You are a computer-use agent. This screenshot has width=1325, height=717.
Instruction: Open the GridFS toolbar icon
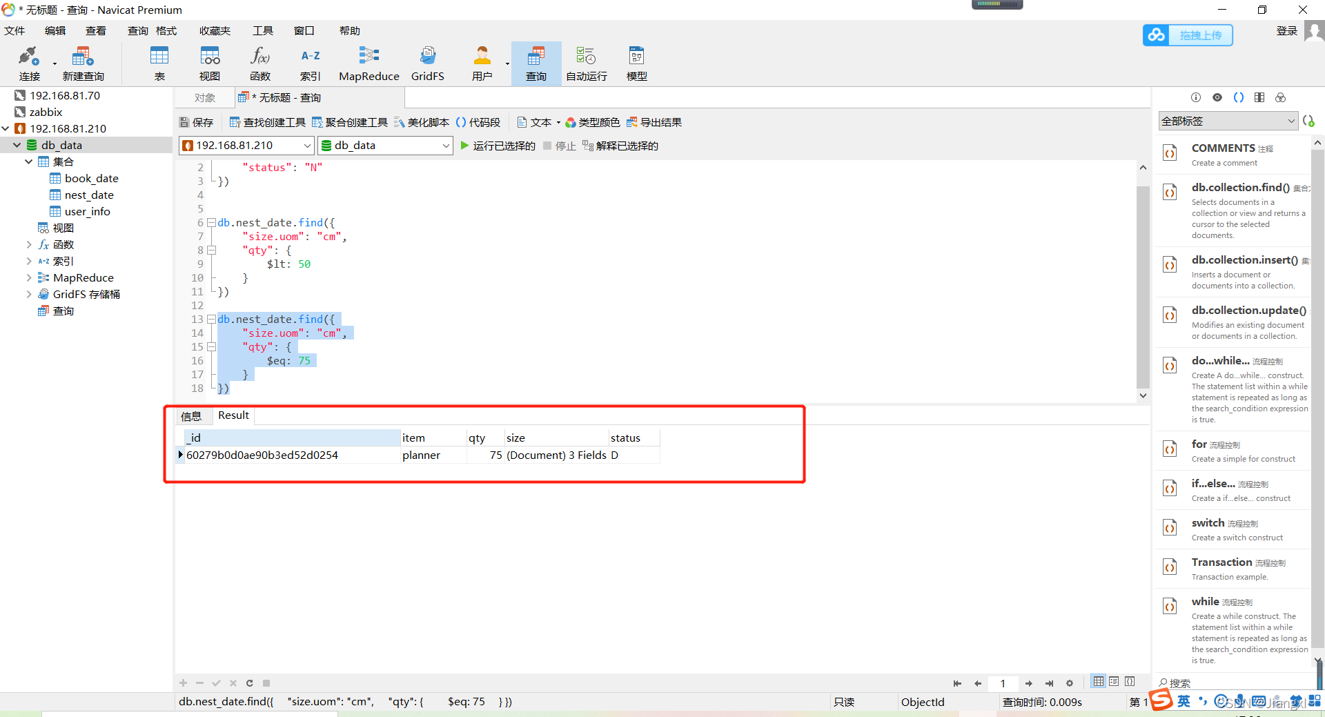tap(428, 63)
